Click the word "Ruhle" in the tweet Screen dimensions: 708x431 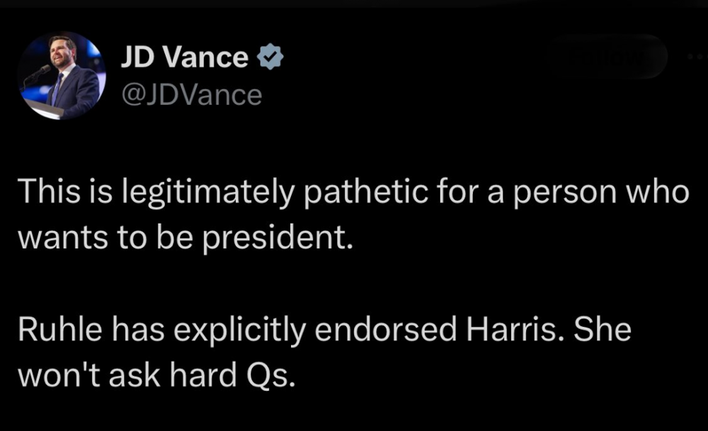(57, 332)
